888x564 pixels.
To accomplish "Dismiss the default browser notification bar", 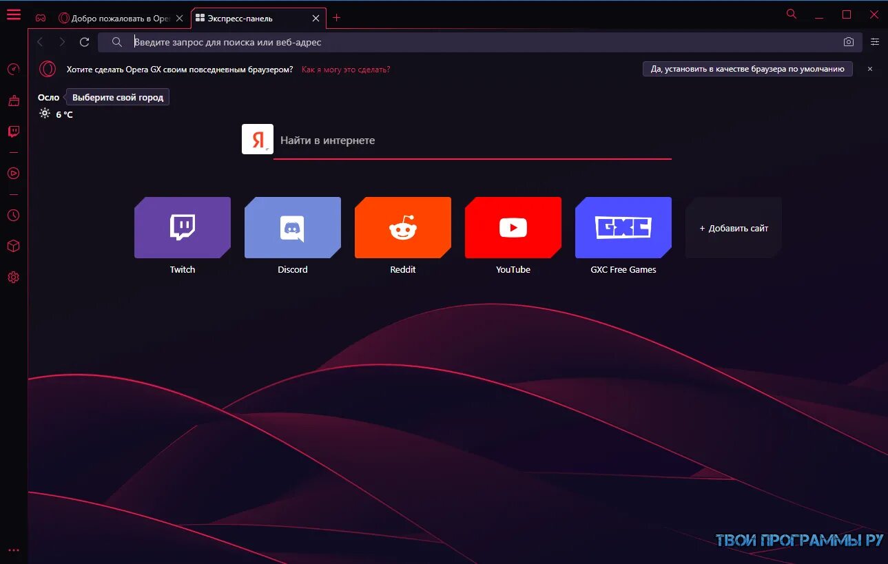I will pos(870,69).
